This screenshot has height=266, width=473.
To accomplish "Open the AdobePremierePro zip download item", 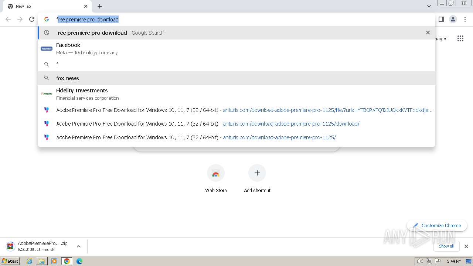I will (x=38, y=246).
